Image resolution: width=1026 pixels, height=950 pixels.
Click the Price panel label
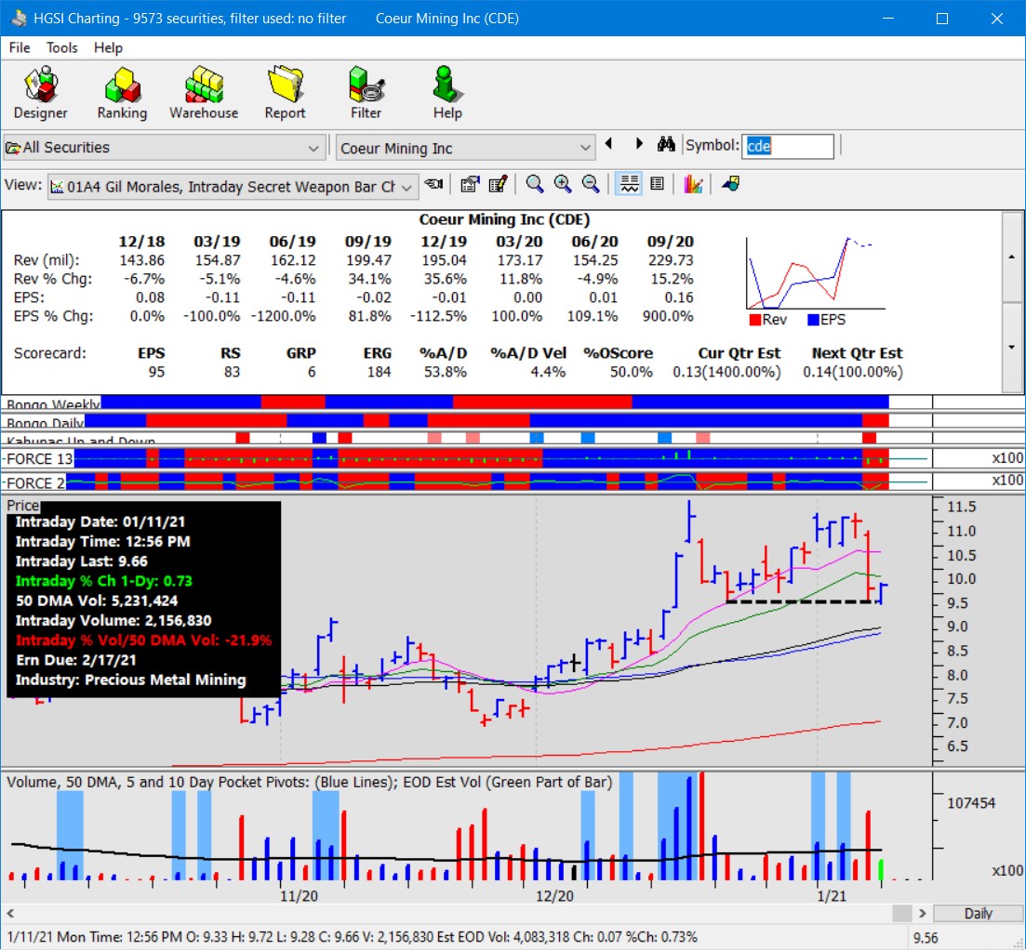click(23, 506)
